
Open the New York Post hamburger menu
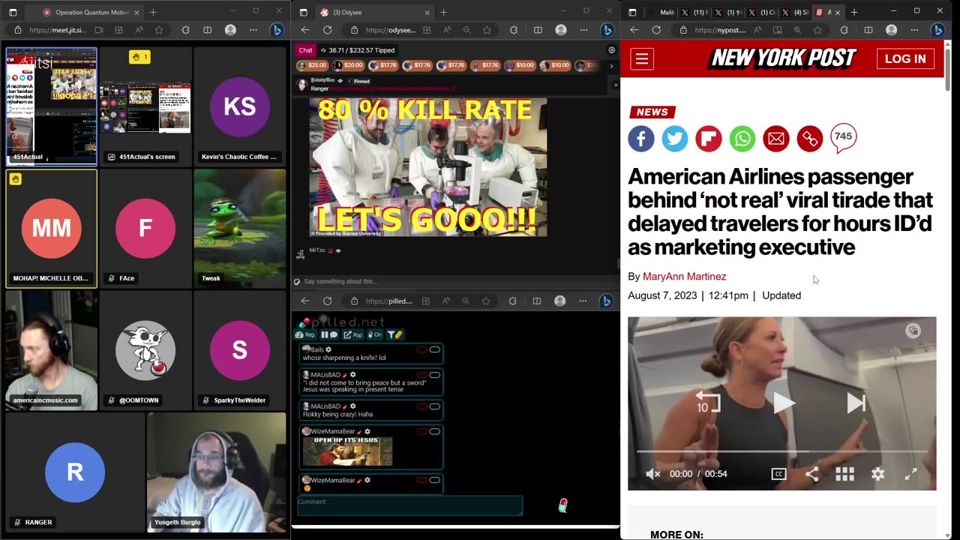coord(642,58)
